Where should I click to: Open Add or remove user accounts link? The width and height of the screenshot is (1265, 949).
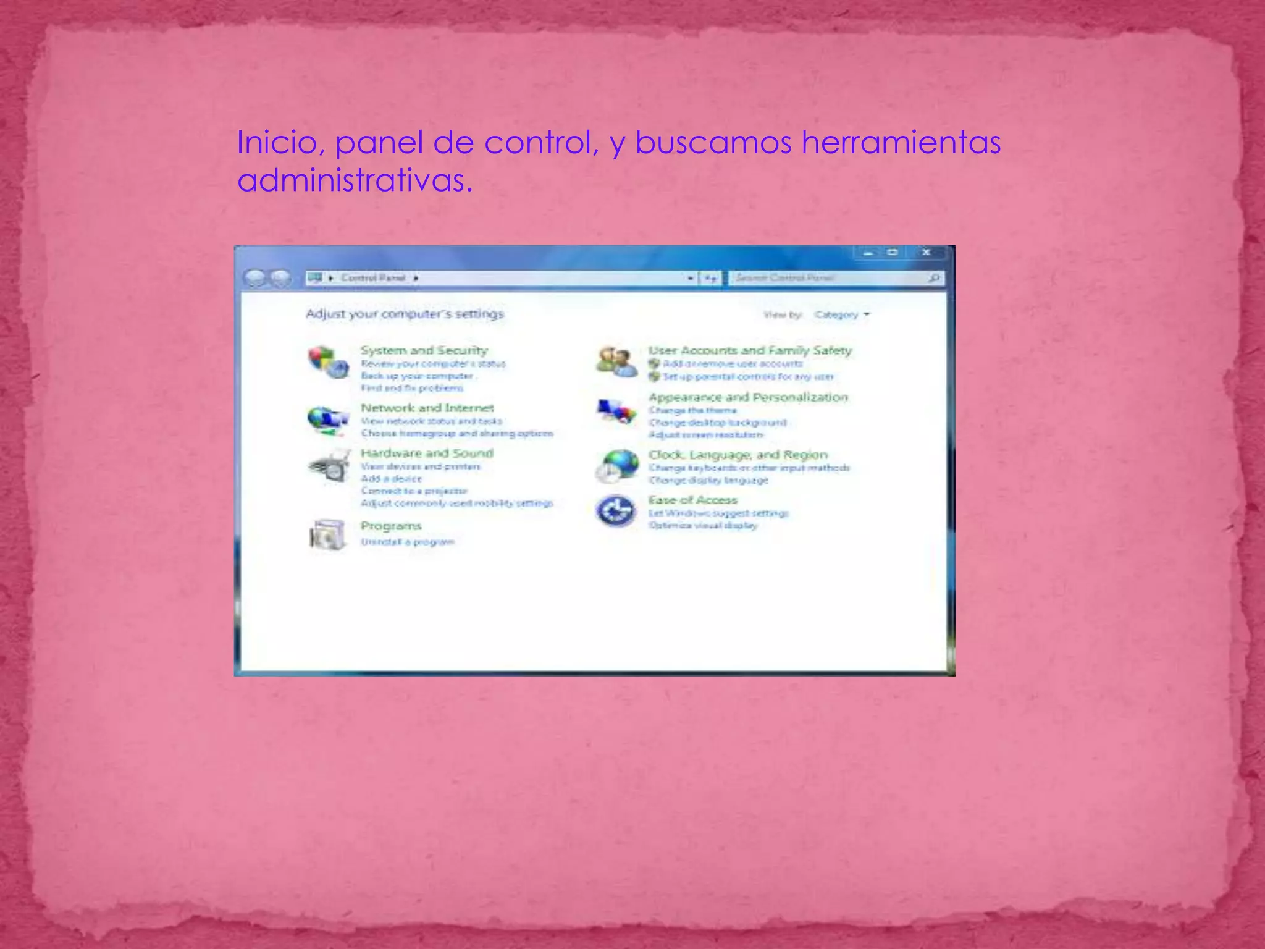pyautogui.click(x=732, y=364)
